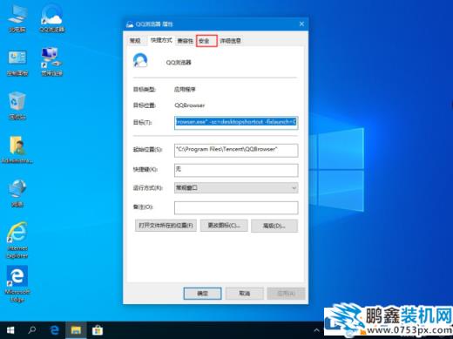Screen dimensions: 453x339
Task: Click the 起始位置(S) start-in field
Action: 236,150
